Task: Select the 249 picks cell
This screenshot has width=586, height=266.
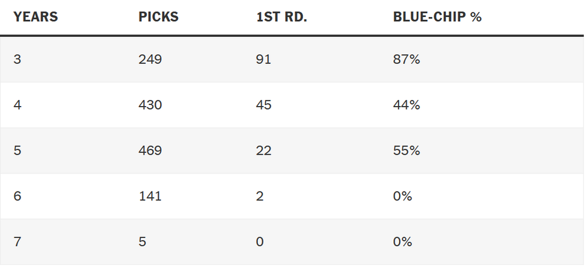Action: pyautogui.click(x=150, y=60)
